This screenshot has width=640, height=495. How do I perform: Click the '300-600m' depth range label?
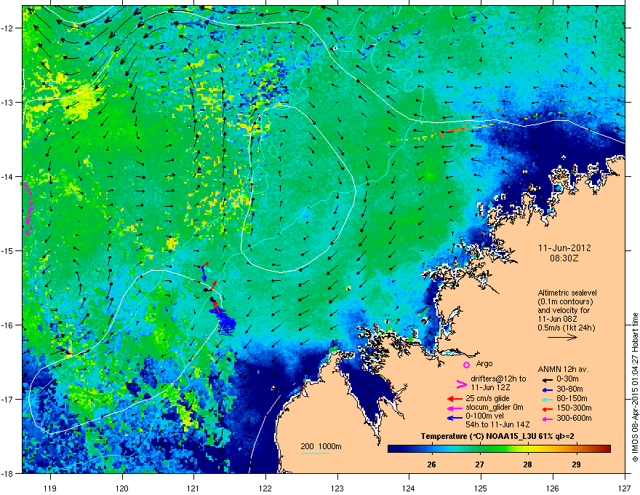click(x=574, y=419)
